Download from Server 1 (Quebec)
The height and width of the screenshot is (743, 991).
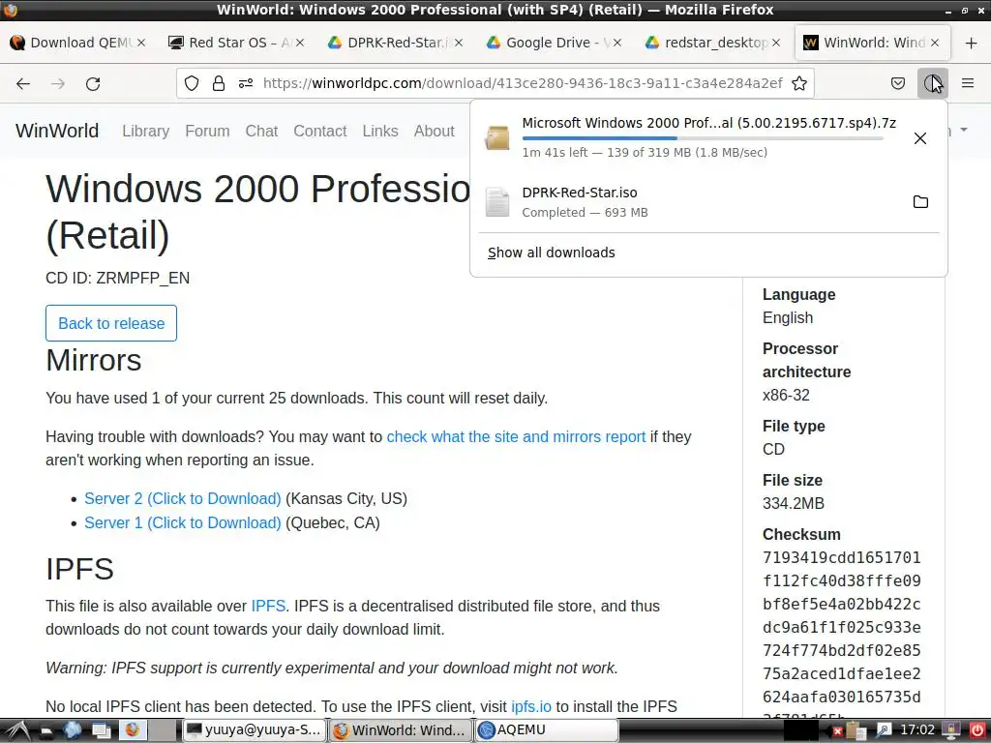tap(183, 523)
